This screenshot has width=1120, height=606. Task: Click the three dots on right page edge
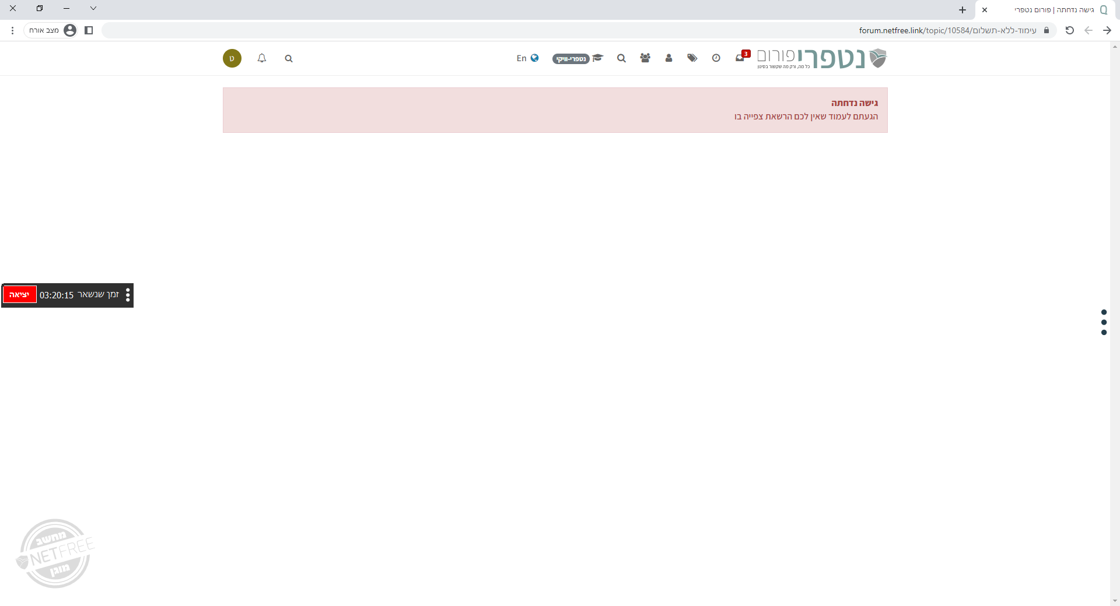[x=1104, y=322]
